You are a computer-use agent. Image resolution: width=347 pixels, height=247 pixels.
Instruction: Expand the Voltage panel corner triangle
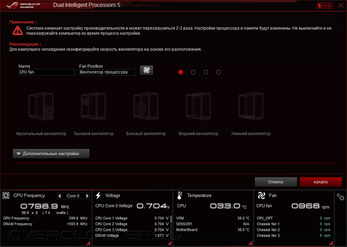(170, 243)
